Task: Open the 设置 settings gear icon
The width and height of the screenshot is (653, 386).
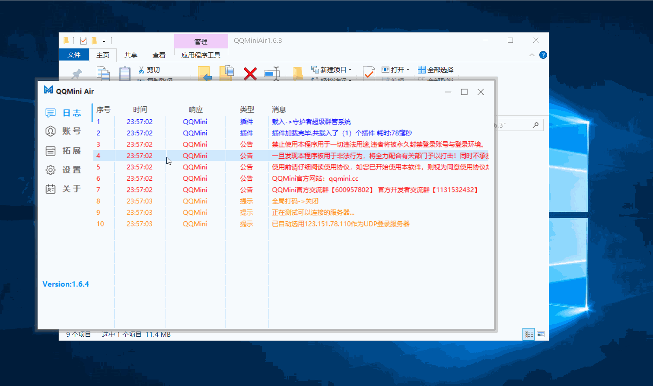Action: (x=51, y=170)
